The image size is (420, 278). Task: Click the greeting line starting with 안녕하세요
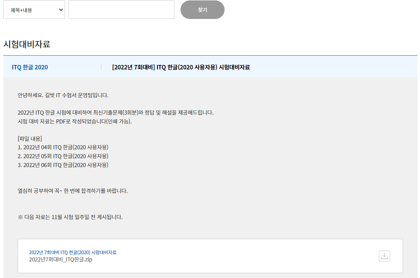(63, 96)
